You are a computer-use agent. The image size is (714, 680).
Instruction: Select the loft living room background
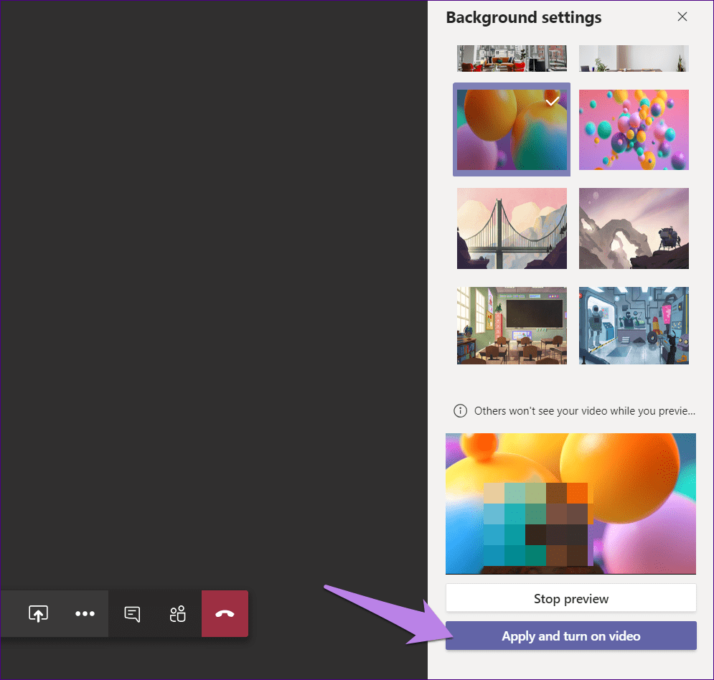click(x=512, y=58)
